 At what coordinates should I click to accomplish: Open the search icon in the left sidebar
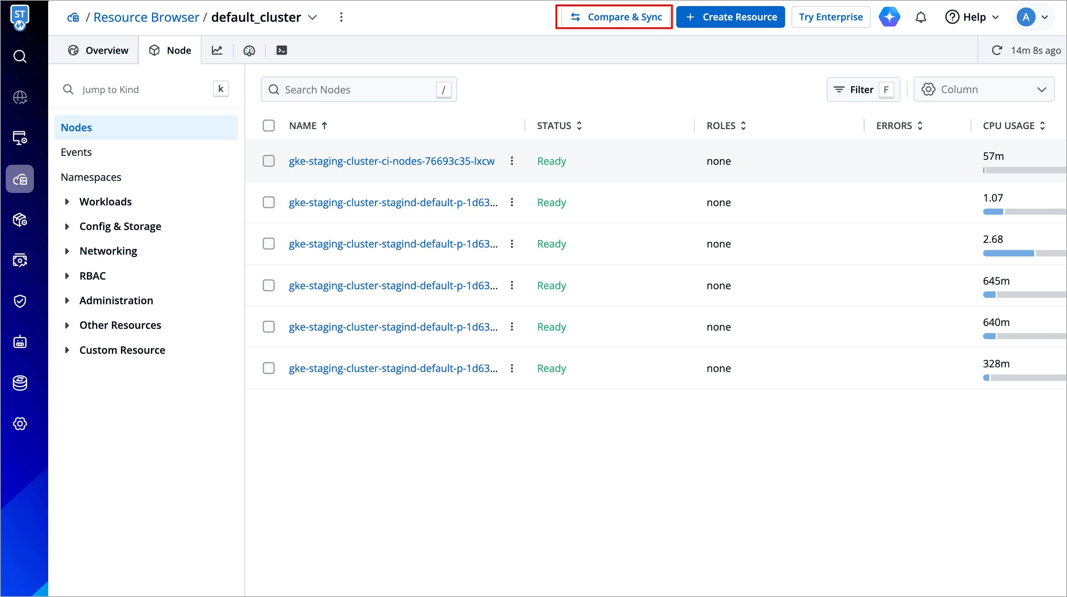pyautogui.click(x=20, y=56)
